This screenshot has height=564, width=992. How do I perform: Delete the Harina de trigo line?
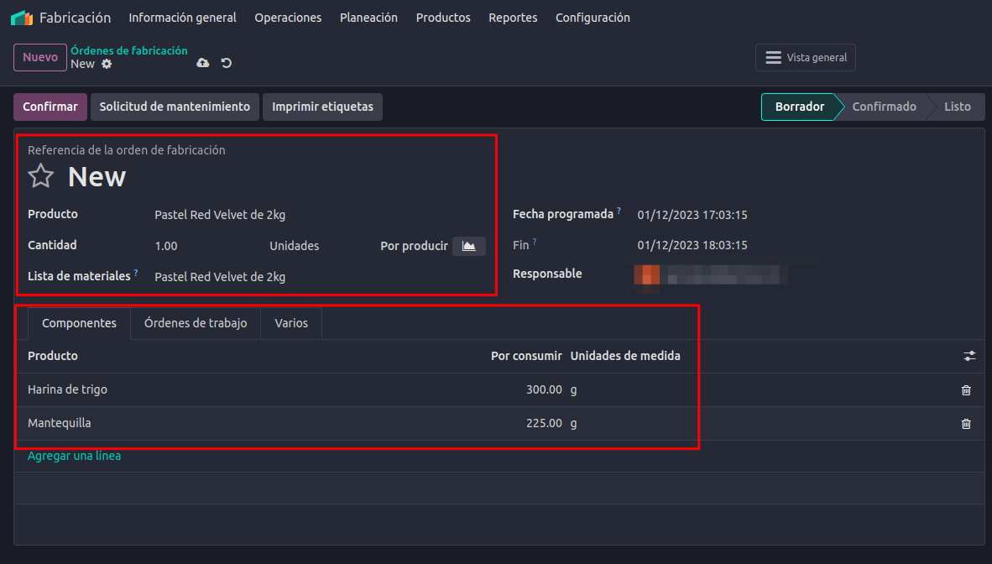966,390
